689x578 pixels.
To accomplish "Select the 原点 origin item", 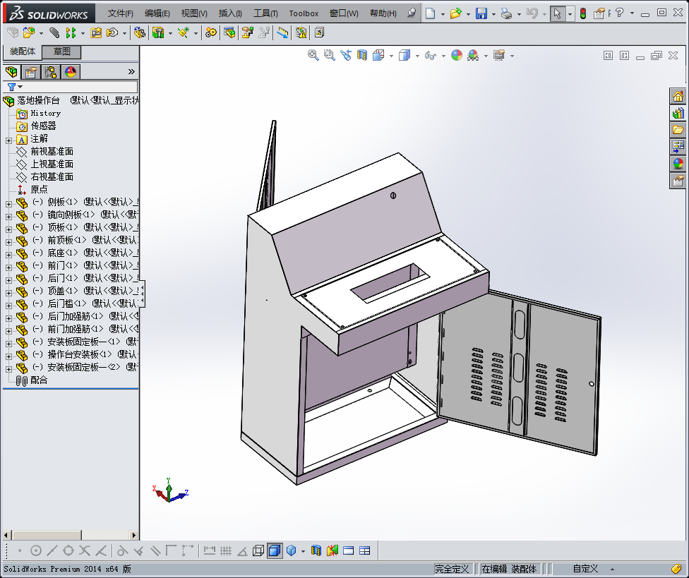I will [39, 190].
